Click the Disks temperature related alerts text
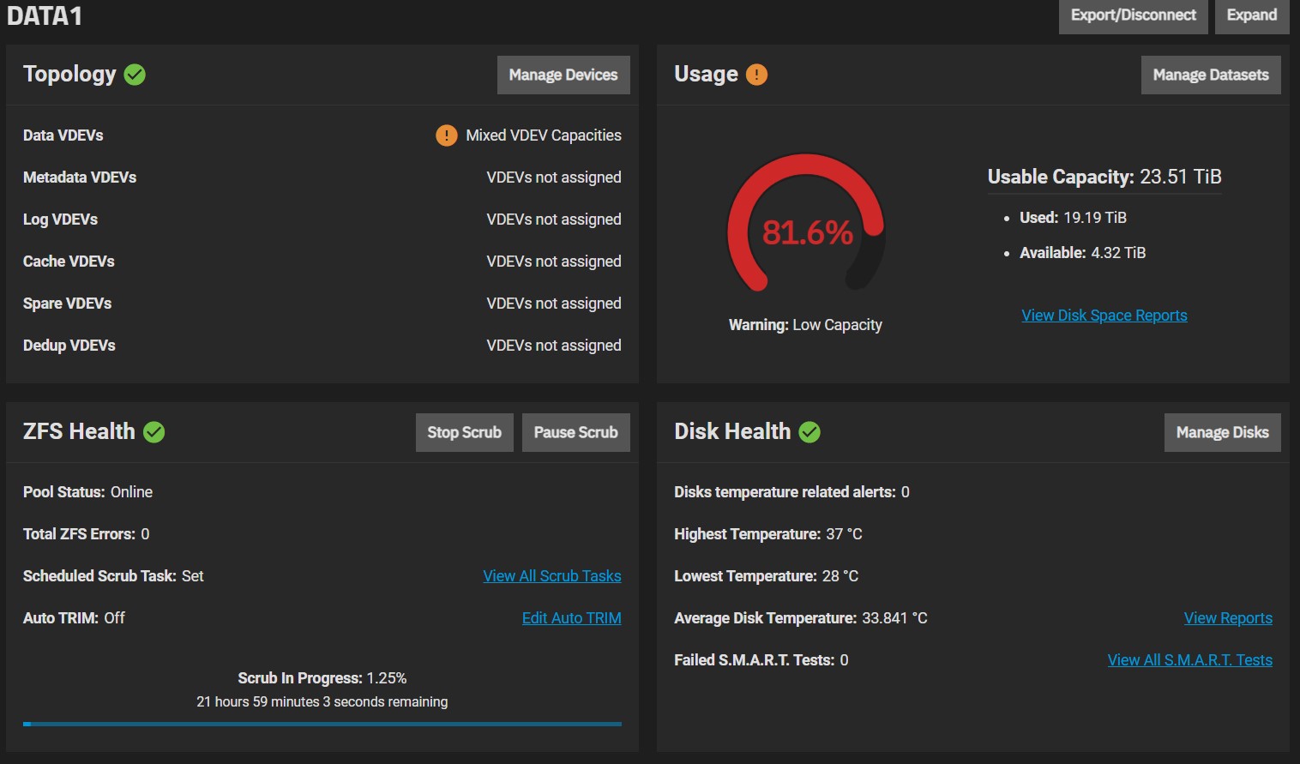The height and width of the screenshot is (764, 1300). pos(791,492)
